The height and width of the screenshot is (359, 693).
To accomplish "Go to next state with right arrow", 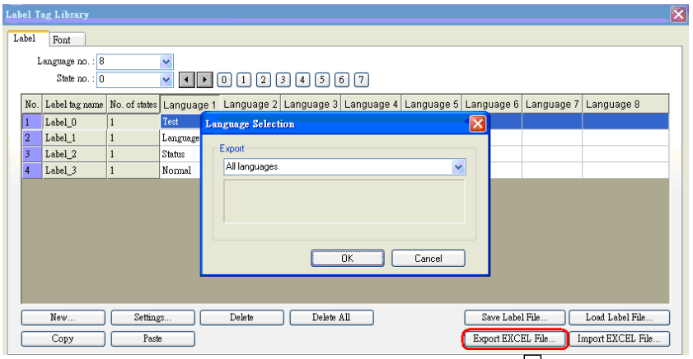I will coord(204,80).
